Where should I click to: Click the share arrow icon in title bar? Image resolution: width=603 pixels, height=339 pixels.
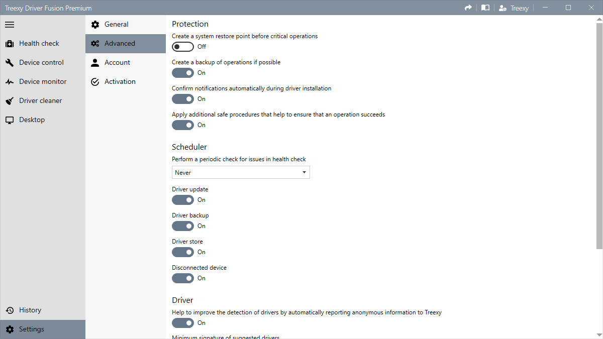pos(468,8)
